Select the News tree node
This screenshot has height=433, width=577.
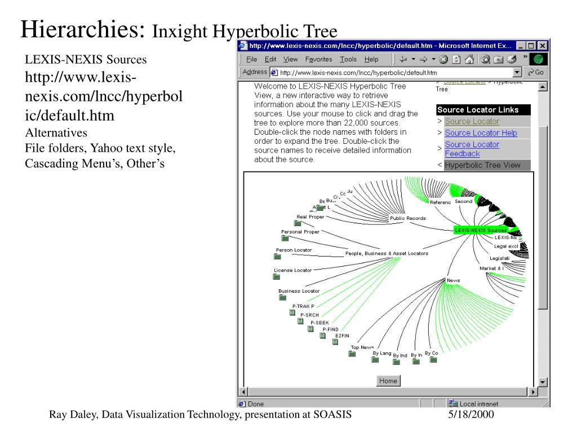pos(454,281)
